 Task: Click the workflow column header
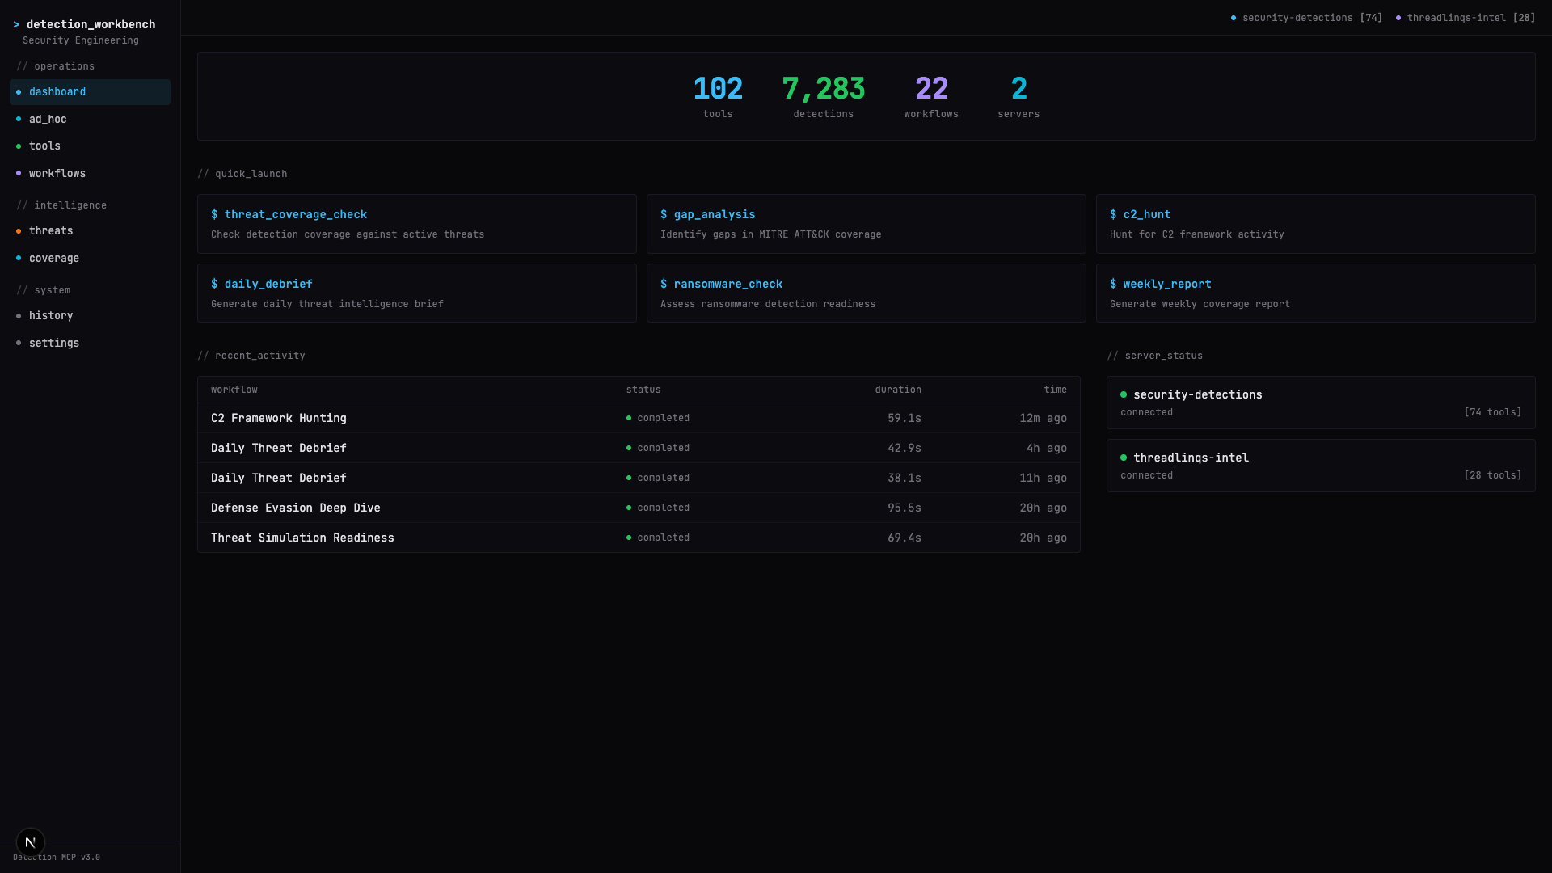234,390
